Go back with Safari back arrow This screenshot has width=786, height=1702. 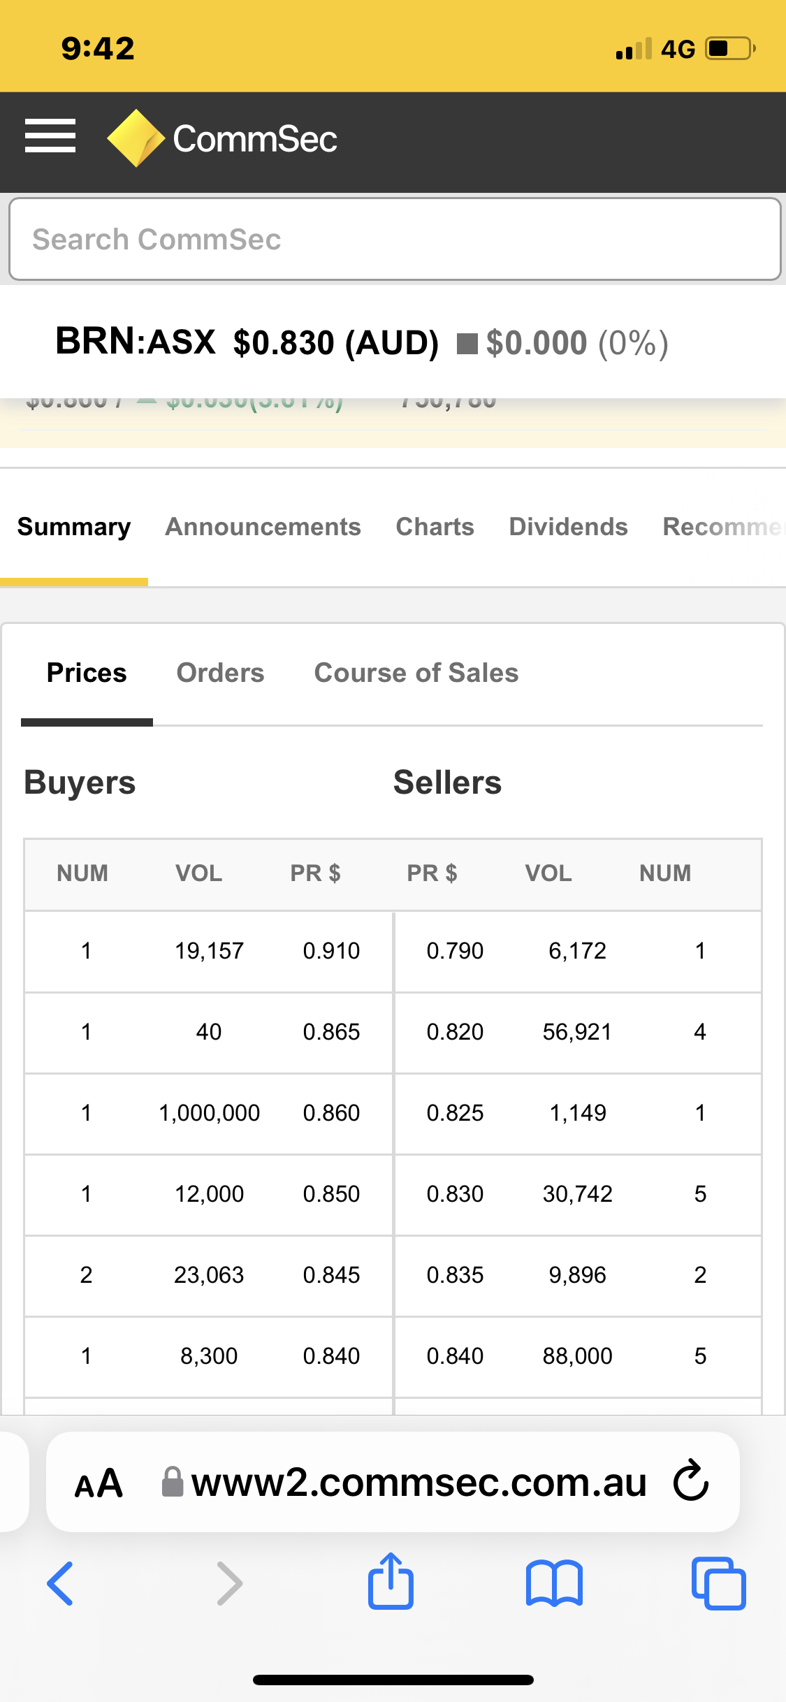(61, 1583)
